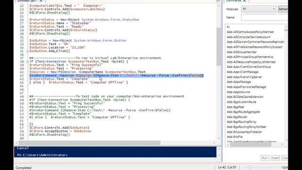Select Add-ADCentralAccessPolicyMember in command list

(x=250, y=32)
